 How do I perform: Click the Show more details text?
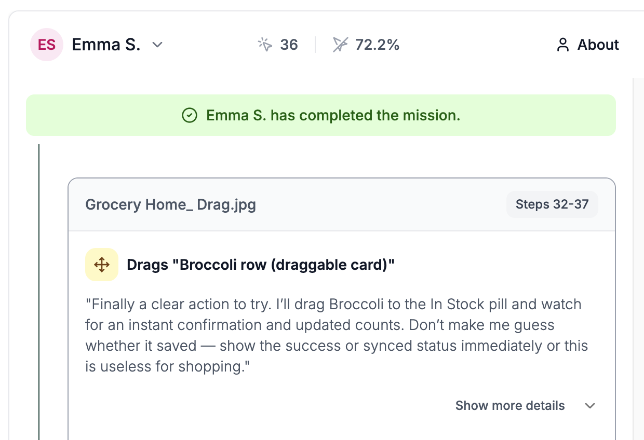[x=510, y=406]
